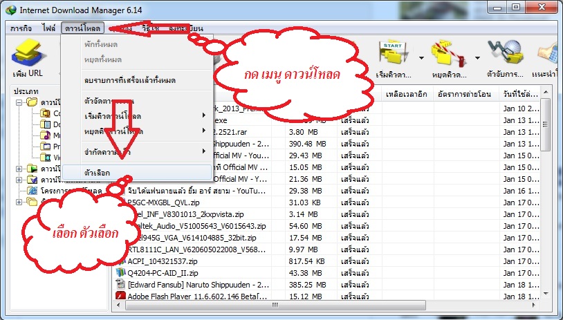
Task: Select the Do... documents category icon
Action: (x=45, y=124)
